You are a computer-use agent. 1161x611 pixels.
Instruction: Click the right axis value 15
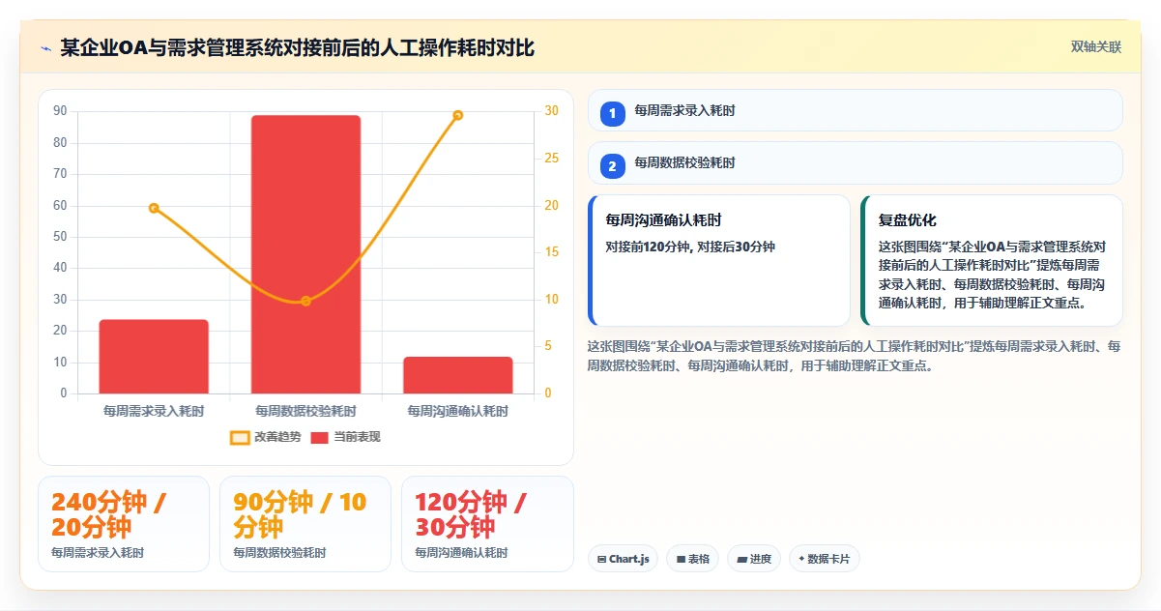click(x=552, y=252)
